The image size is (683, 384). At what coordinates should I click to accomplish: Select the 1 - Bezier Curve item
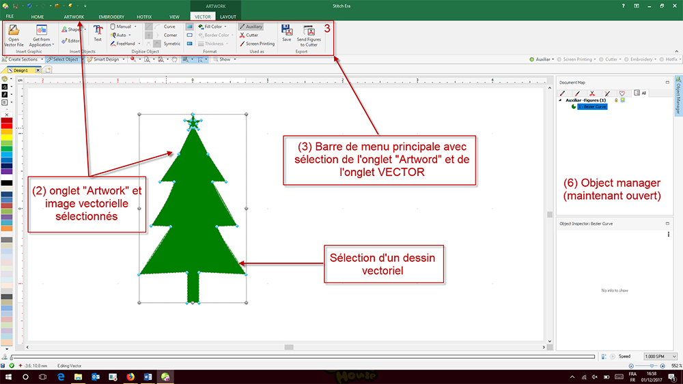(x=592, y=106)
